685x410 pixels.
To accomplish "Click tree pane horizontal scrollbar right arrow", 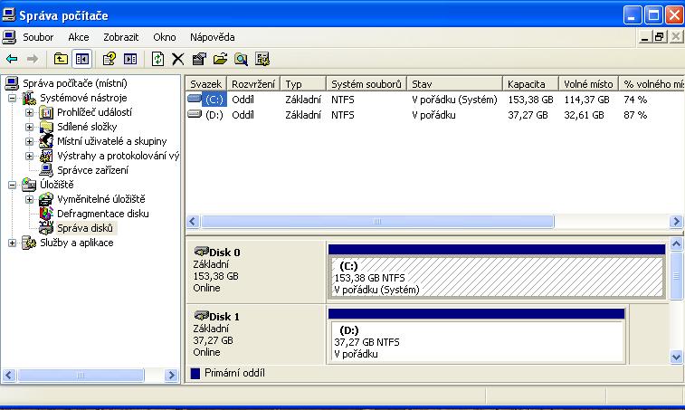I will click(172, 375).
